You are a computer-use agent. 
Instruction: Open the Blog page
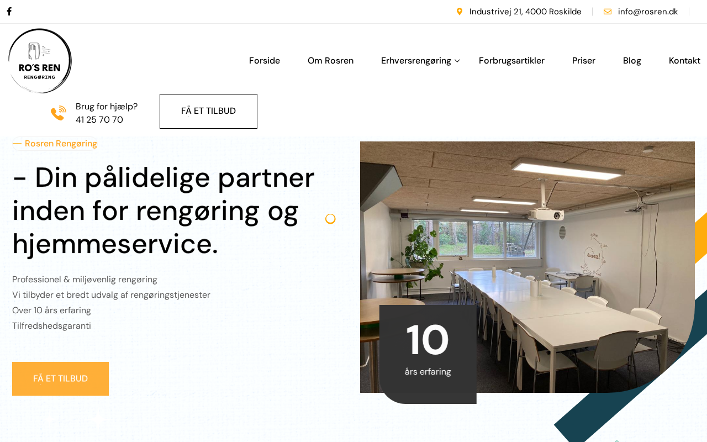tap(632, 61)
